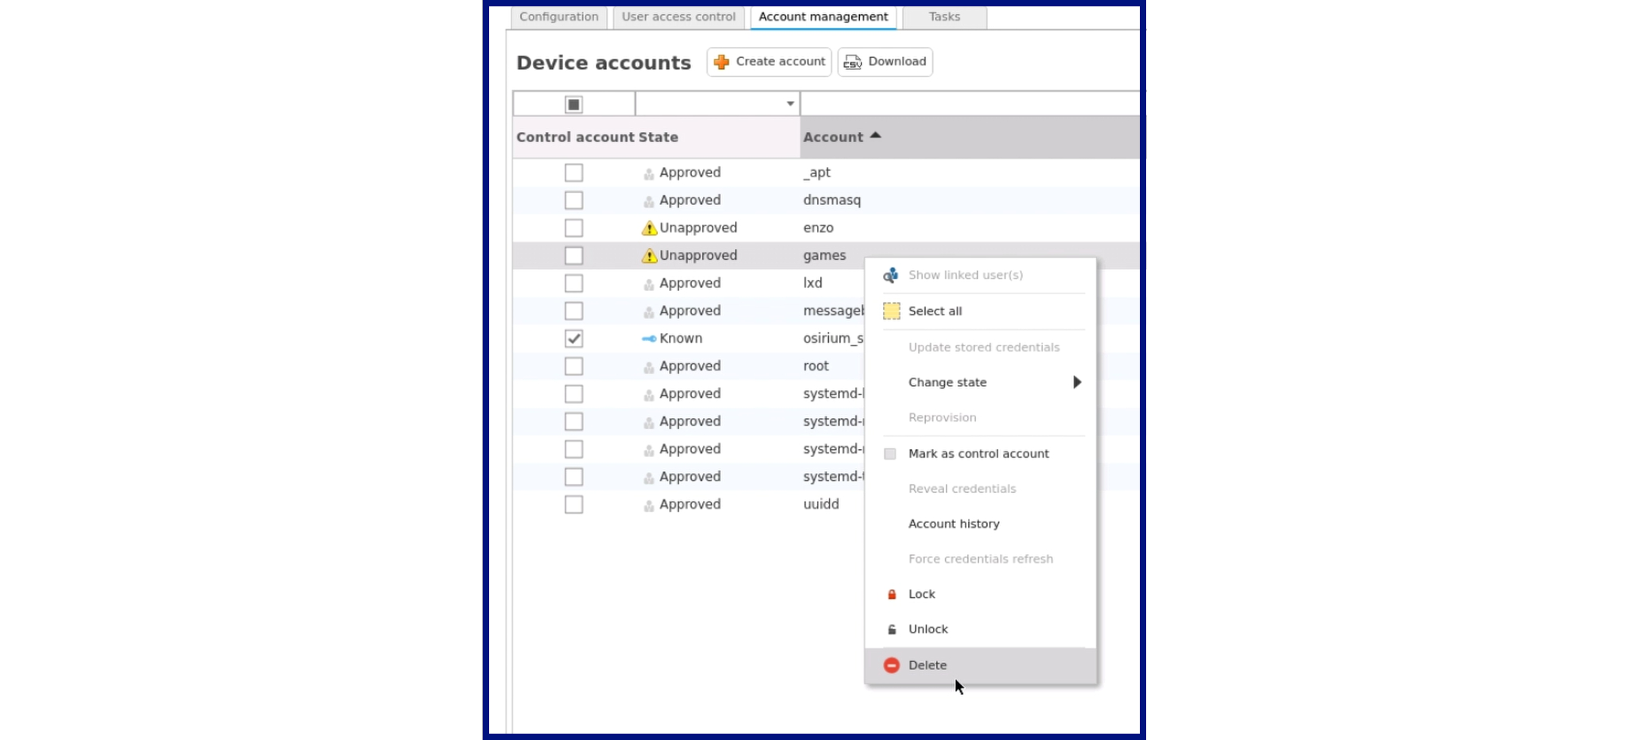Click the red Lock padlock icon
This screenshot has width=1629, height=740.
tap(892, 595)
